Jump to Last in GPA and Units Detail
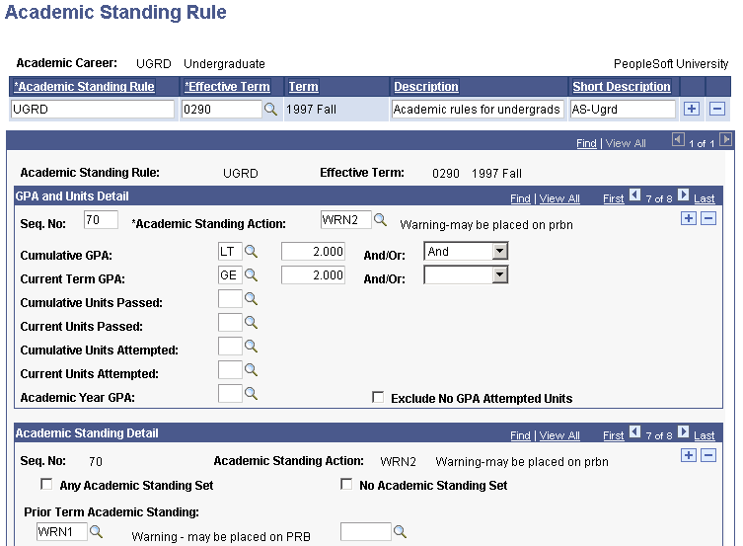The width and height of the screenshot is (743, 546). (705, 198)
